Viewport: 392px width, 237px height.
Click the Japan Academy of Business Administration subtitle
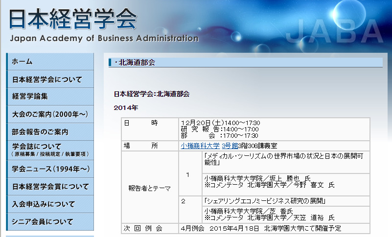coord(104,39)
